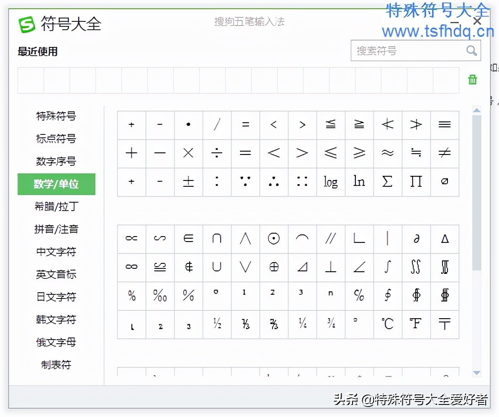
Task: Click the scrollbar up arrow icon
Action: (x=477, y=110)
